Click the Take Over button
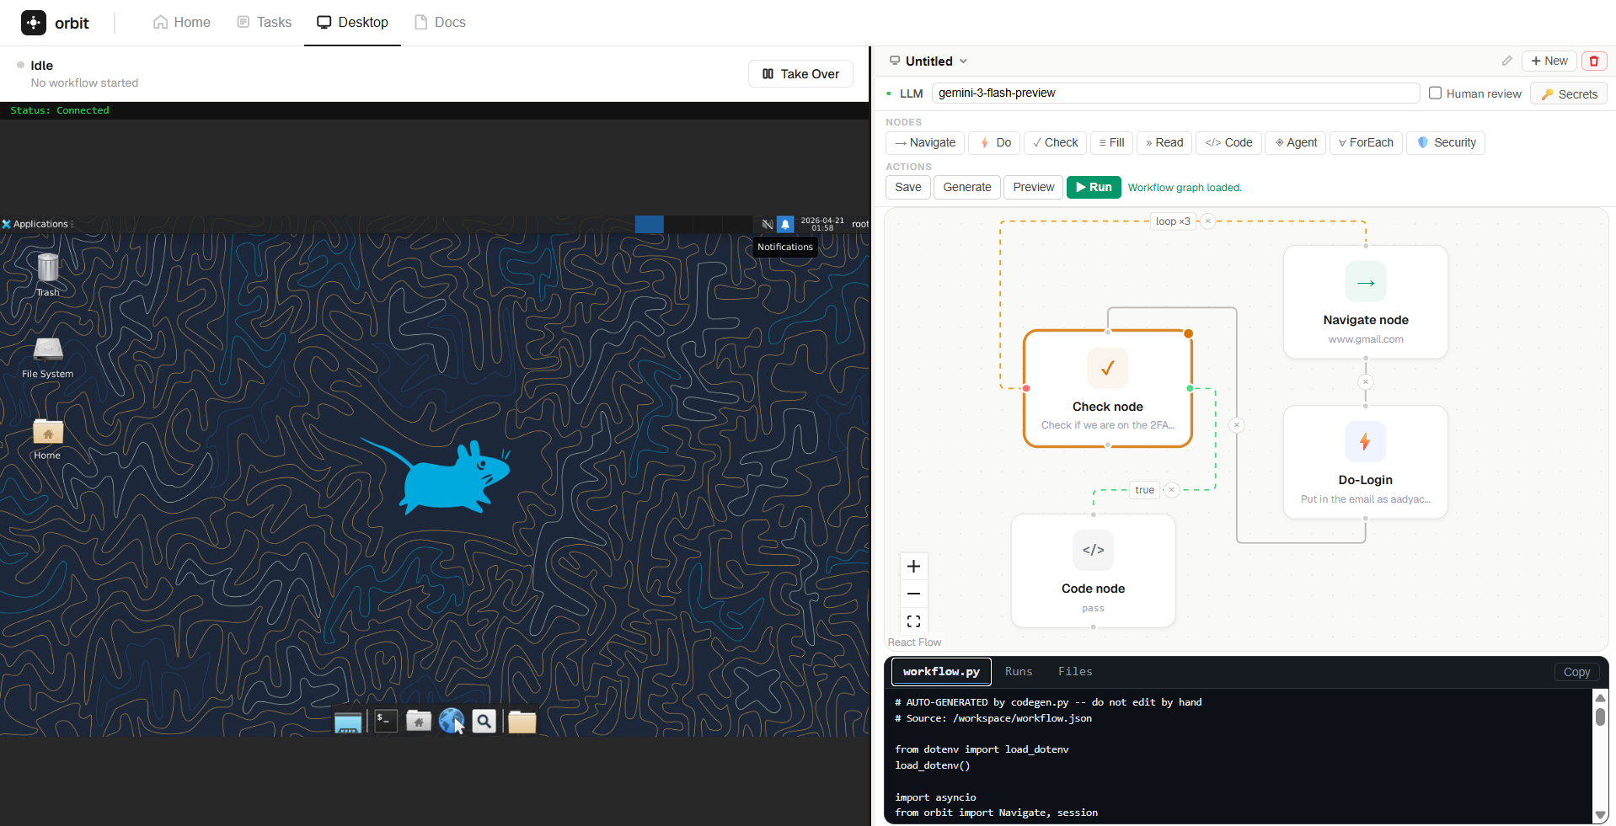This screenshot has height=826, width=1616. tap(800, 74)
